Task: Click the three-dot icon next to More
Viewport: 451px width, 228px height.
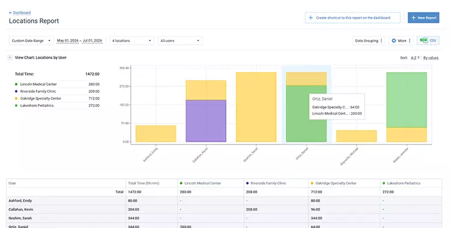Action: [410, 41]
